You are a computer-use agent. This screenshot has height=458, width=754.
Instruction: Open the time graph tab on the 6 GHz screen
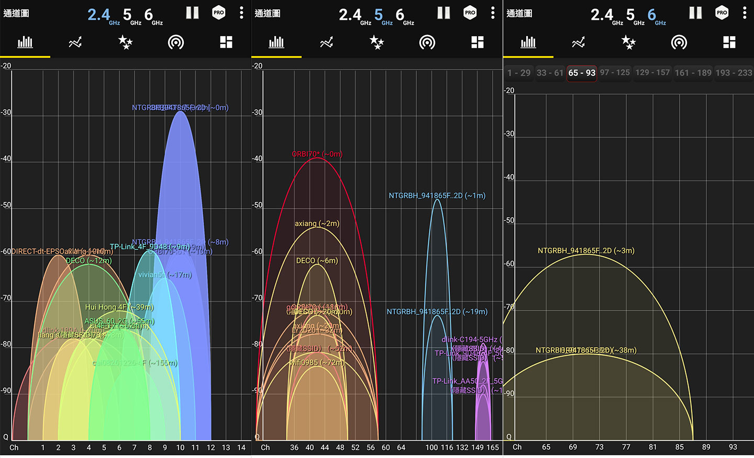[x=579, y=42]
